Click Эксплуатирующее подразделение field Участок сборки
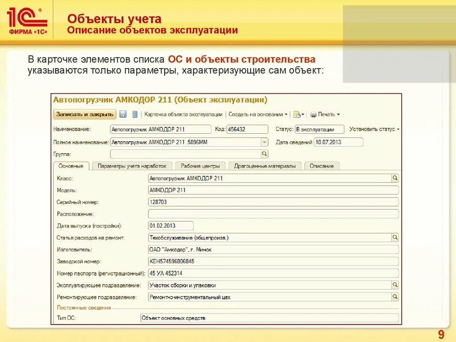Viewport: 456px width, 342px height. click(269, 285)
